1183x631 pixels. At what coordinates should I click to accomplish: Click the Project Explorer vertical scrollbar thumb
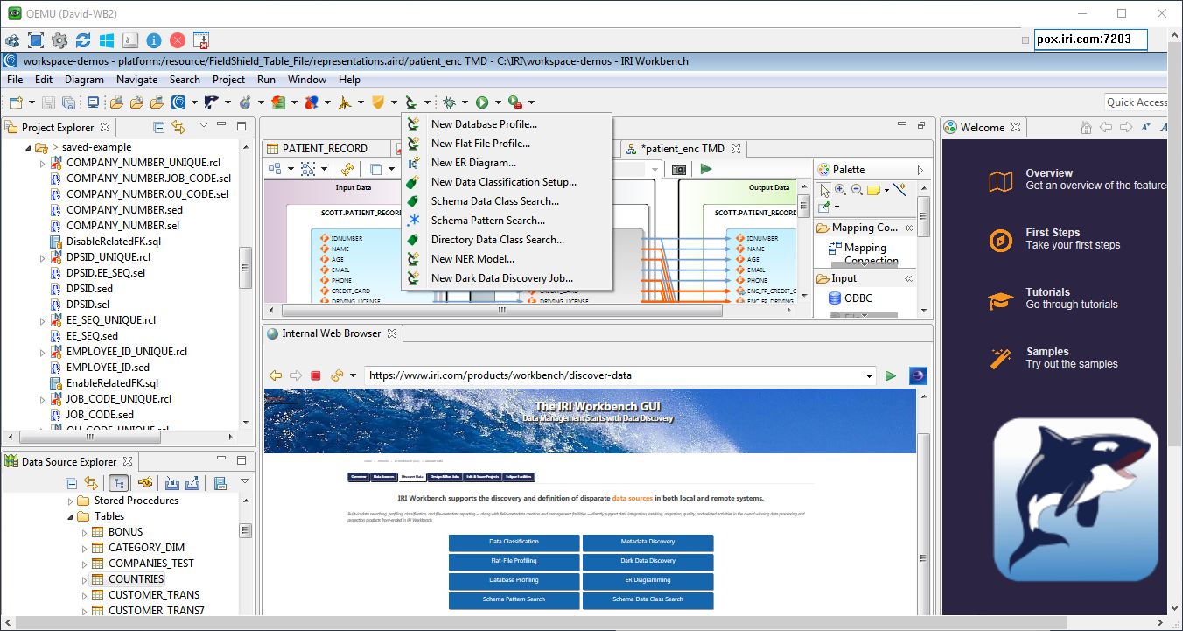point(246,267)
